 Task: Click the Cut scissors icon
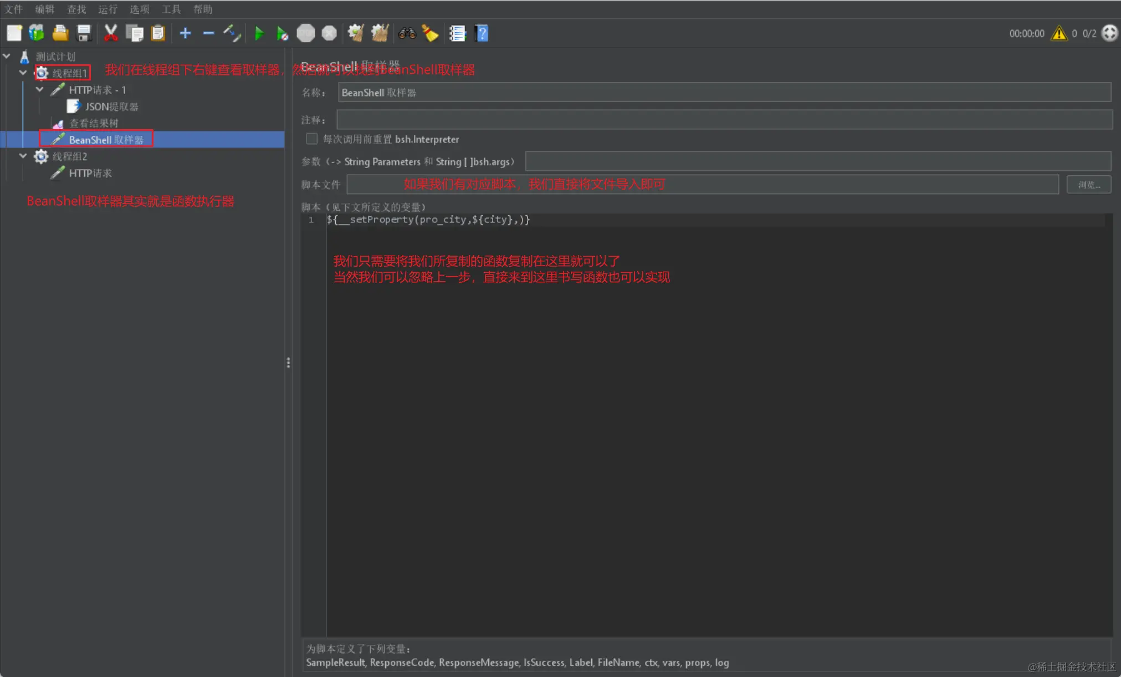point(111,33)
